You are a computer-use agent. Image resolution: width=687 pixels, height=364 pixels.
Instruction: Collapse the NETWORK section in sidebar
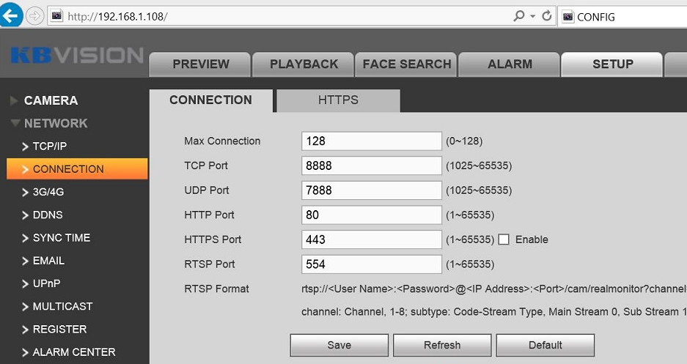click(55, 123)
